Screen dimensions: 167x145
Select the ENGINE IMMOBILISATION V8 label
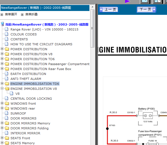[x=34, y=89]
